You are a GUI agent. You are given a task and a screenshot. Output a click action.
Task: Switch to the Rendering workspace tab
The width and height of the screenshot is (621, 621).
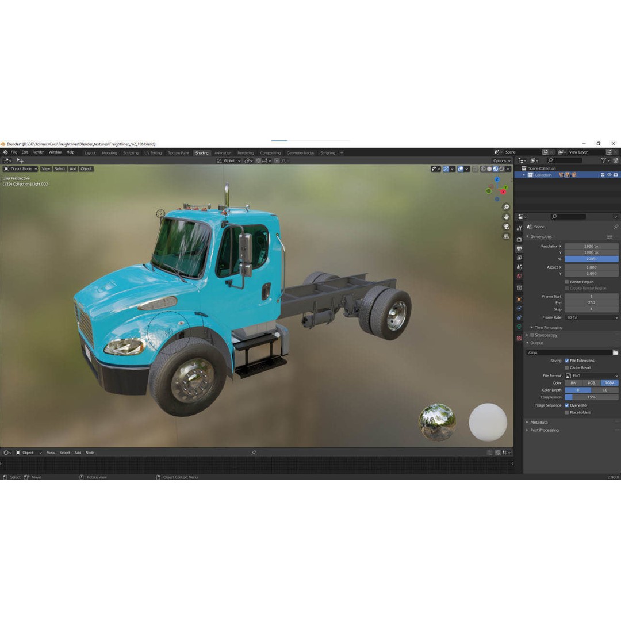(x=246, y=153)
